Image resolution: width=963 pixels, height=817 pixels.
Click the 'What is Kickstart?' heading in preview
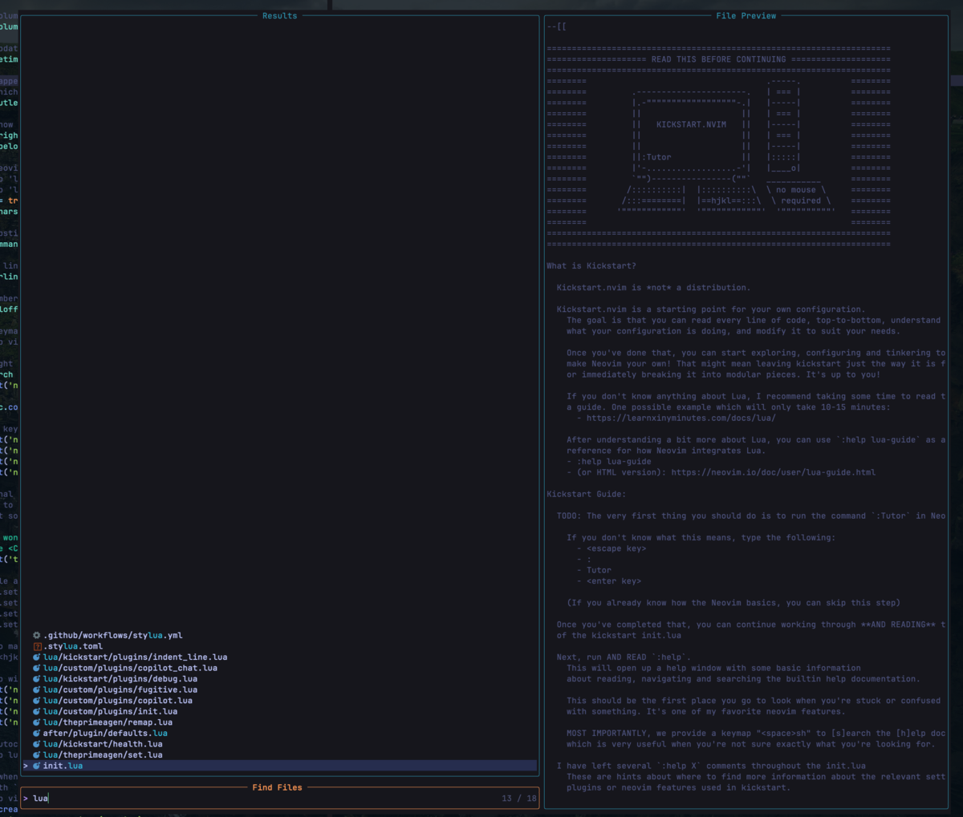pos(591,266)
